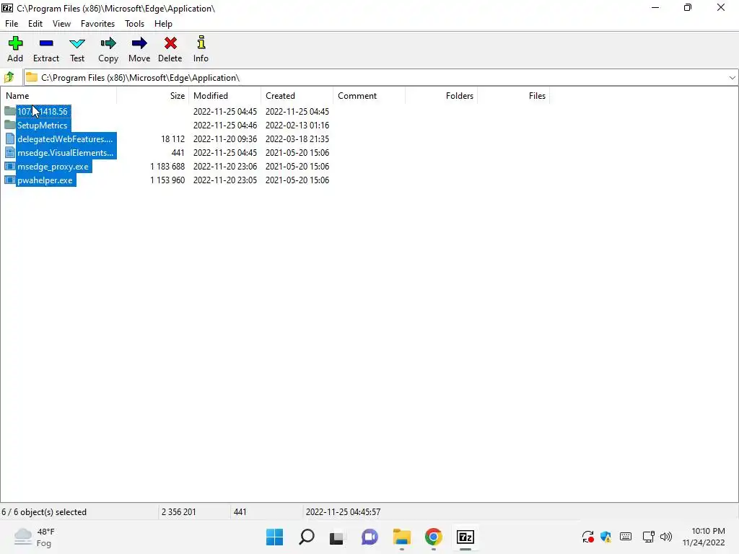Image resolution: width=739 pixels, height=554 pixels.
Task: Sort by the Modified column header
Action: tap(225, 96)
